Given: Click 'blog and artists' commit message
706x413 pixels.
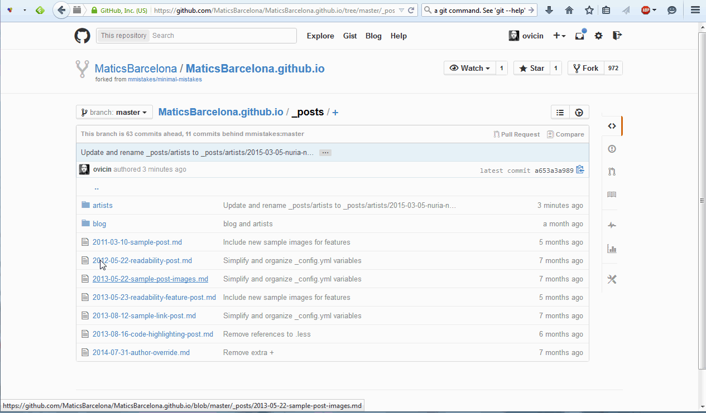Looking at the screenshot, I should (x=248, y=224).
